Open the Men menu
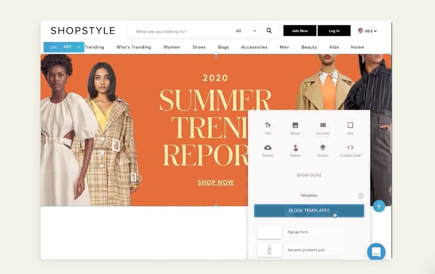Viewport: 435px width, 274px height. (284, 47)
